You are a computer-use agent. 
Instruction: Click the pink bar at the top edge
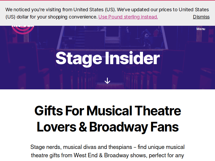click(x=107, y=1)
